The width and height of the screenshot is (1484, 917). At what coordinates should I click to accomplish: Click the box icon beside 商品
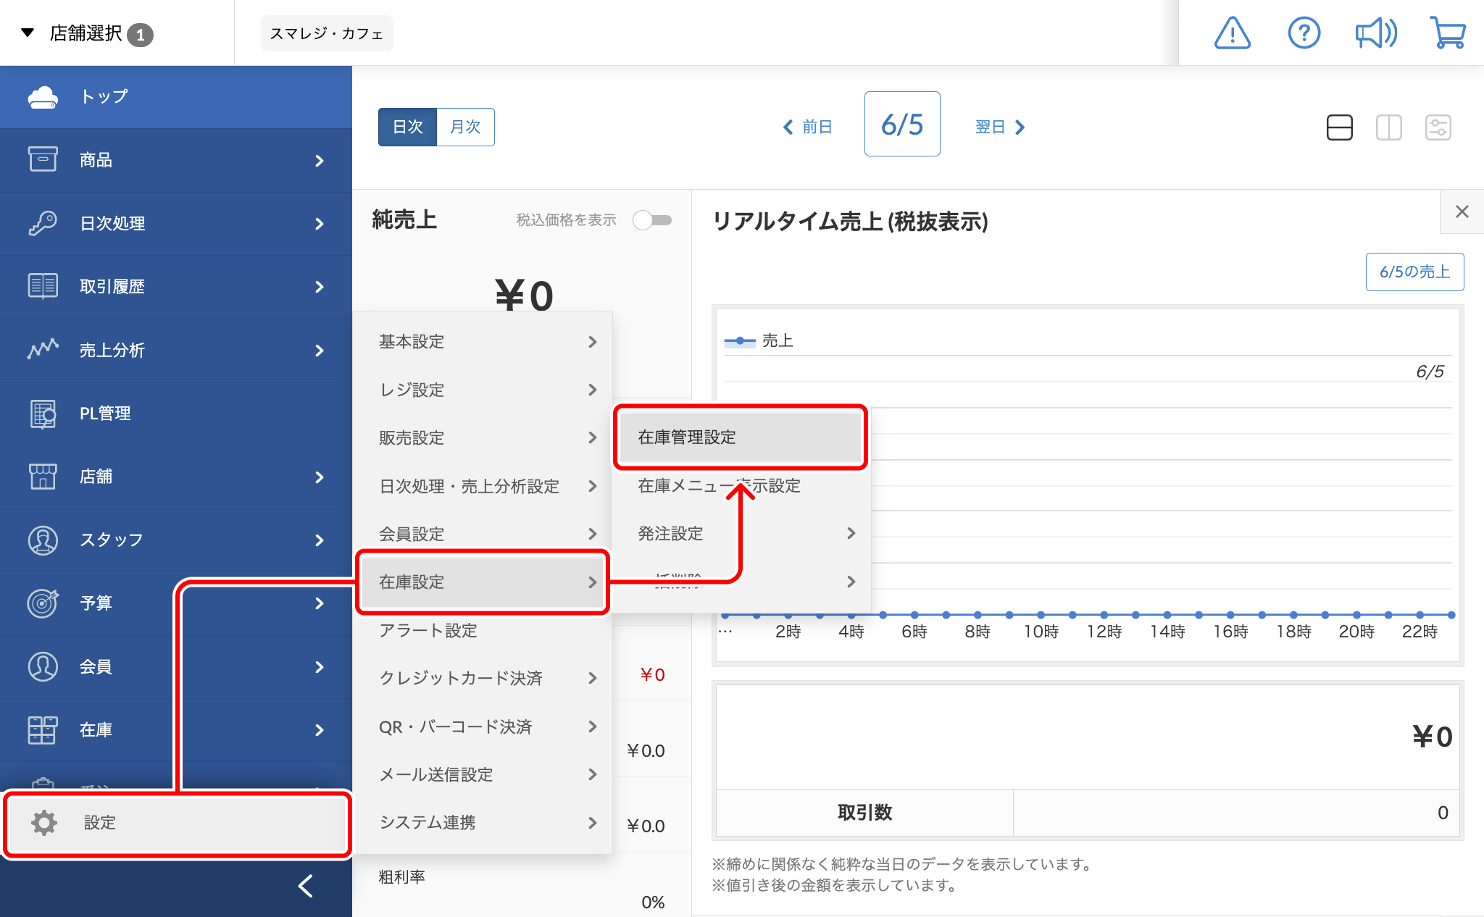43,159
